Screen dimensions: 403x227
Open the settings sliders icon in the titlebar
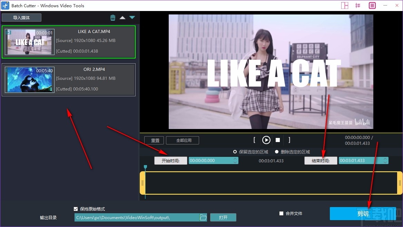358,5
